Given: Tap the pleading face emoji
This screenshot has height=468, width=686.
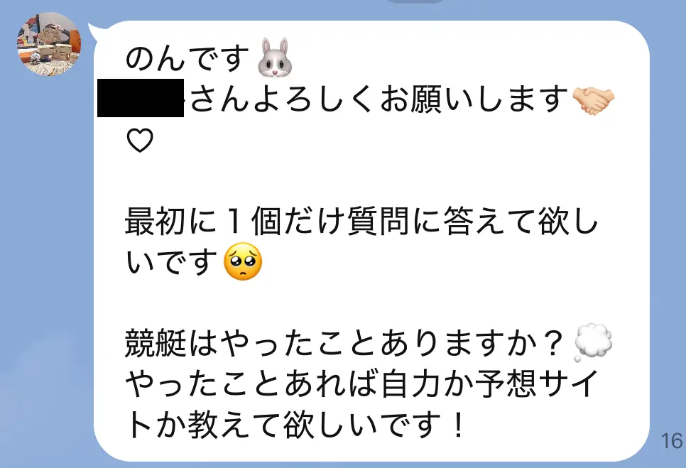Looking at the screenshot, I should (243, 261).
